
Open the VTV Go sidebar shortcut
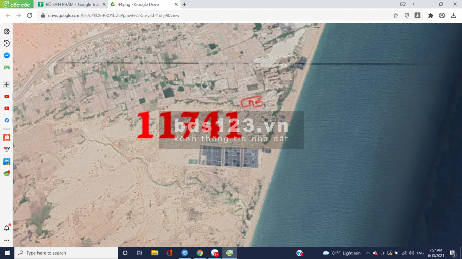tap(7, 149)
